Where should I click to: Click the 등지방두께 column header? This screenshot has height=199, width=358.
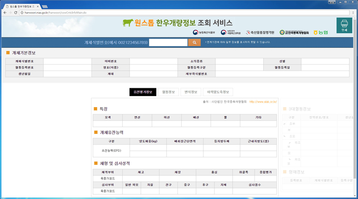tap(222, 141)
